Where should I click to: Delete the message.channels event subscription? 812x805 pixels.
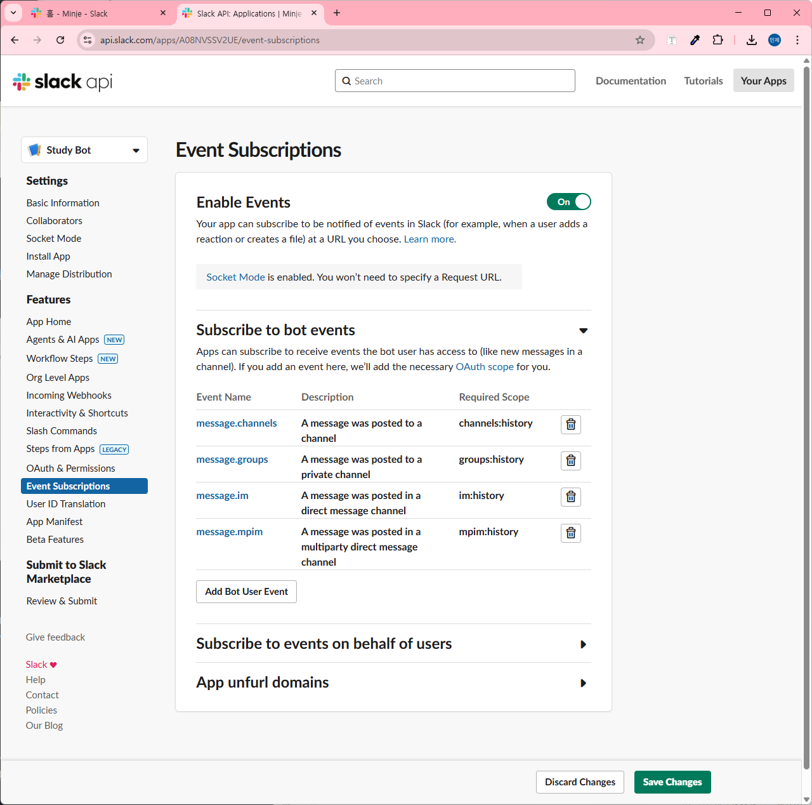tap(571, 425)
